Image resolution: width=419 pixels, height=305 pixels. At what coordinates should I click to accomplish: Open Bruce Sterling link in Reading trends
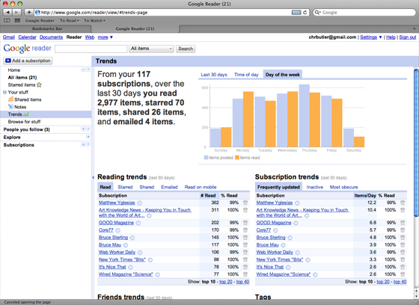(x=113, y=238)
